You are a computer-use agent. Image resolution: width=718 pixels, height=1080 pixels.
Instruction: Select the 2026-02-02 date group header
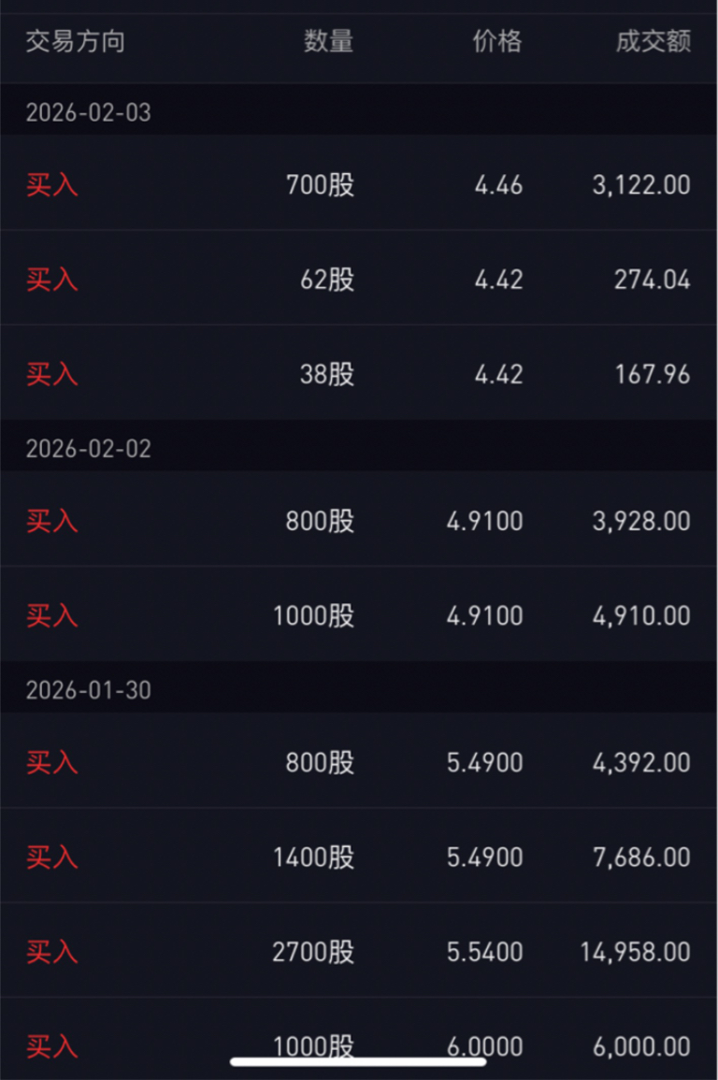pos(88,449)
